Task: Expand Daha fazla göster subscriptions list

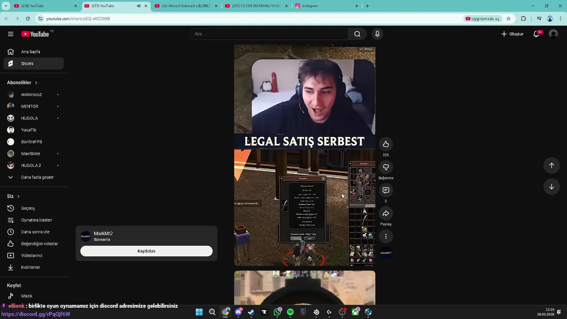Action: 34,177
